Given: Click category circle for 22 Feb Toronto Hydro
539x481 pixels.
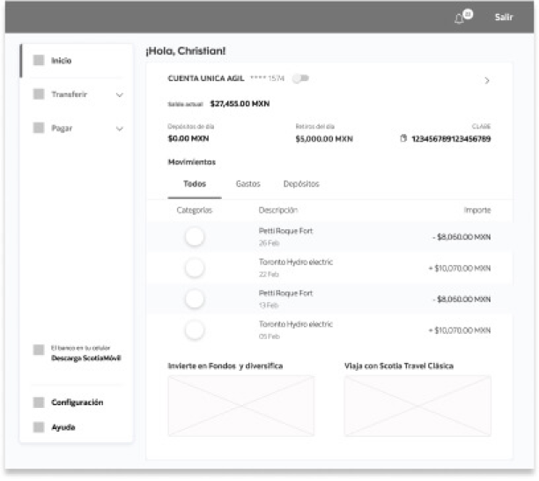Looking at the screenshot, I should pyautogui.click(x=195, y=268).
